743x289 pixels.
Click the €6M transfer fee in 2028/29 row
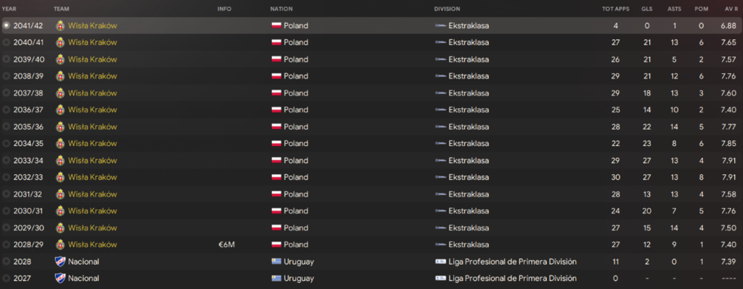click(224, 245)
